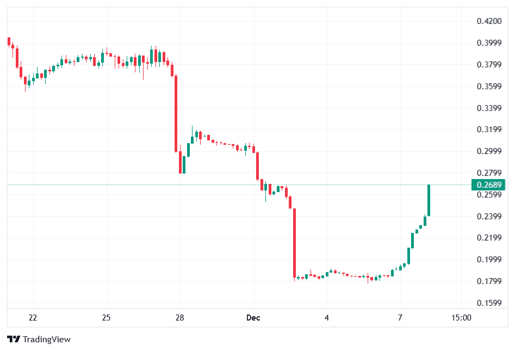The height and width of the screenshot is (351, 515).
Task: Click the current price label 0.2689
Action: coord(489,184)
